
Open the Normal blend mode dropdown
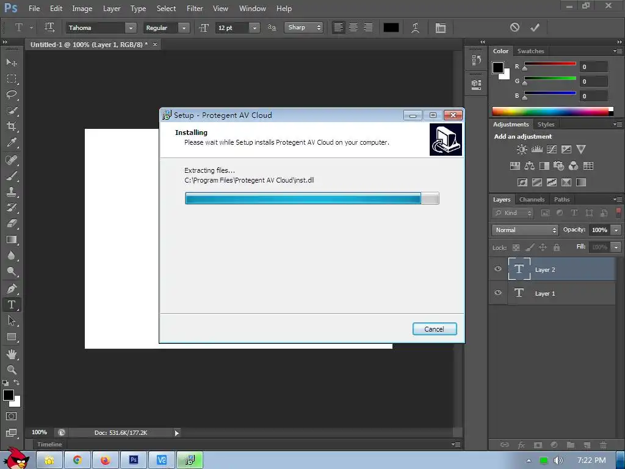[525, 230]
